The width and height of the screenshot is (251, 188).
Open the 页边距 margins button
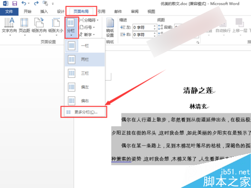[x=25, y=27]
